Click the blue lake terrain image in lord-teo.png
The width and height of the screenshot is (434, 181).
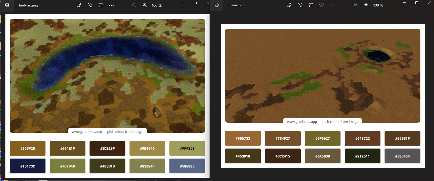(107, 76)
